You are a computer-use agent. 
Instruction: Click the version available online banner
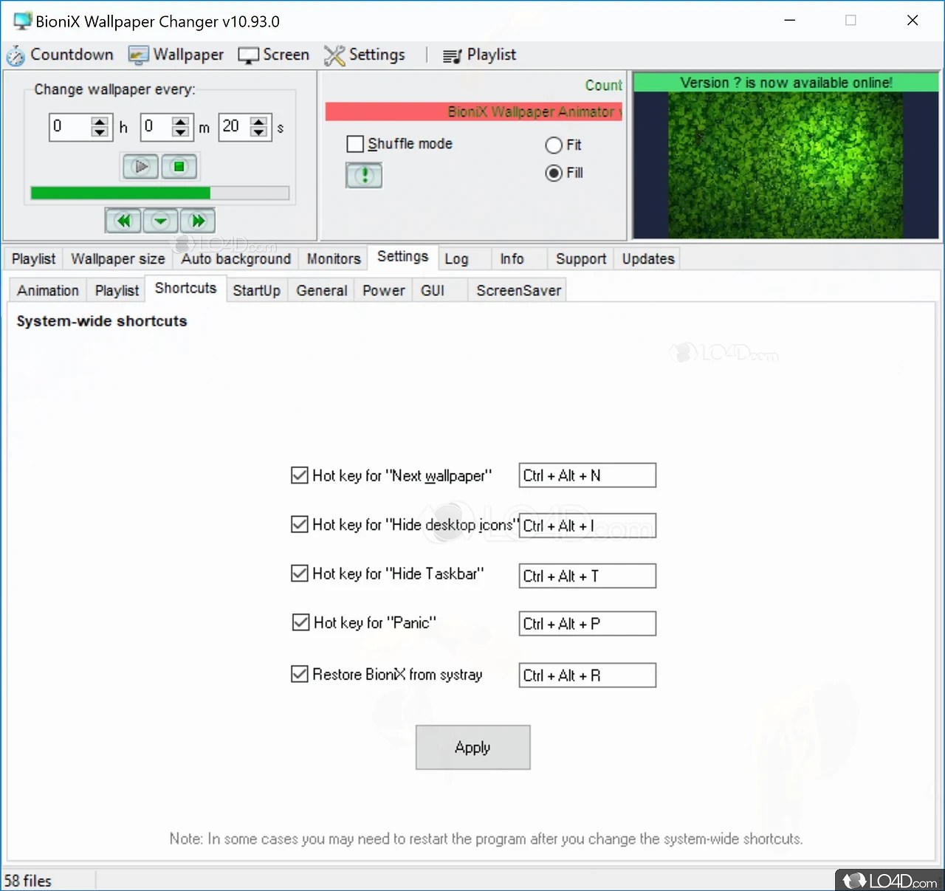786,83
